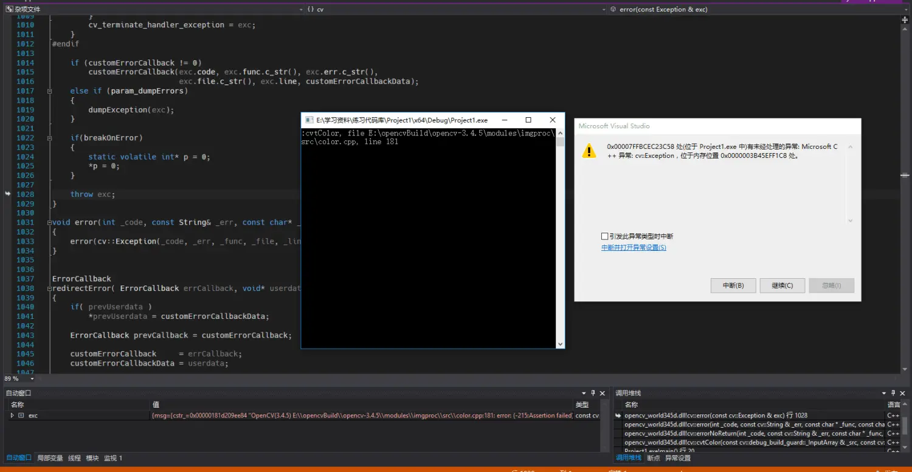The image size is (912, 472).
Task: Collapse the redirectError function at line 1038
Action: click(49, 289)
